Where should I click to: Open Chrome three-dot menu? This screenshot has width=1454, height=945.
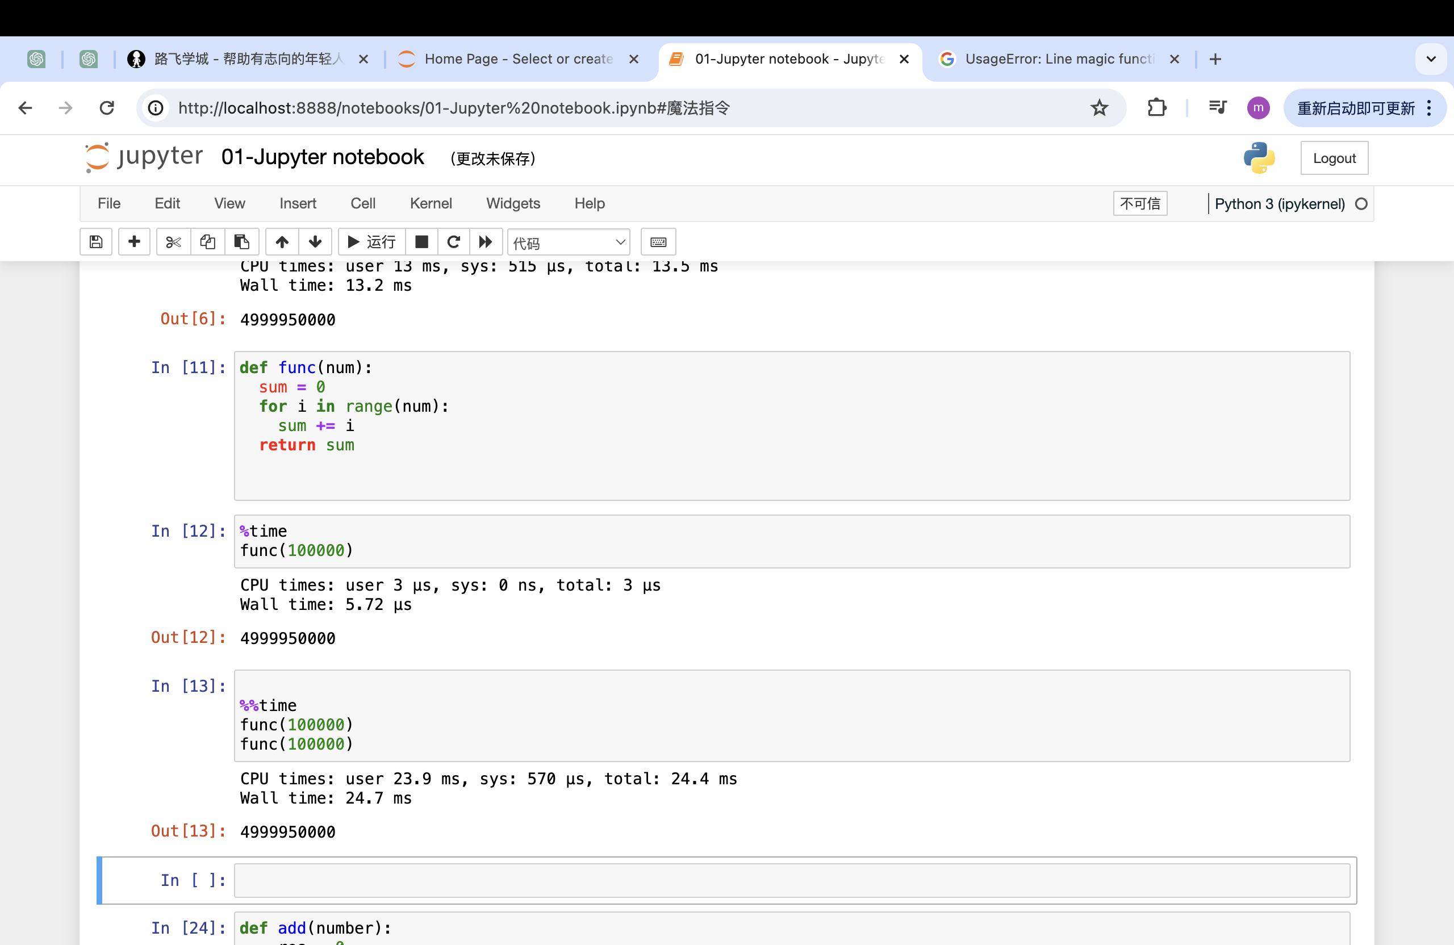1429,108
